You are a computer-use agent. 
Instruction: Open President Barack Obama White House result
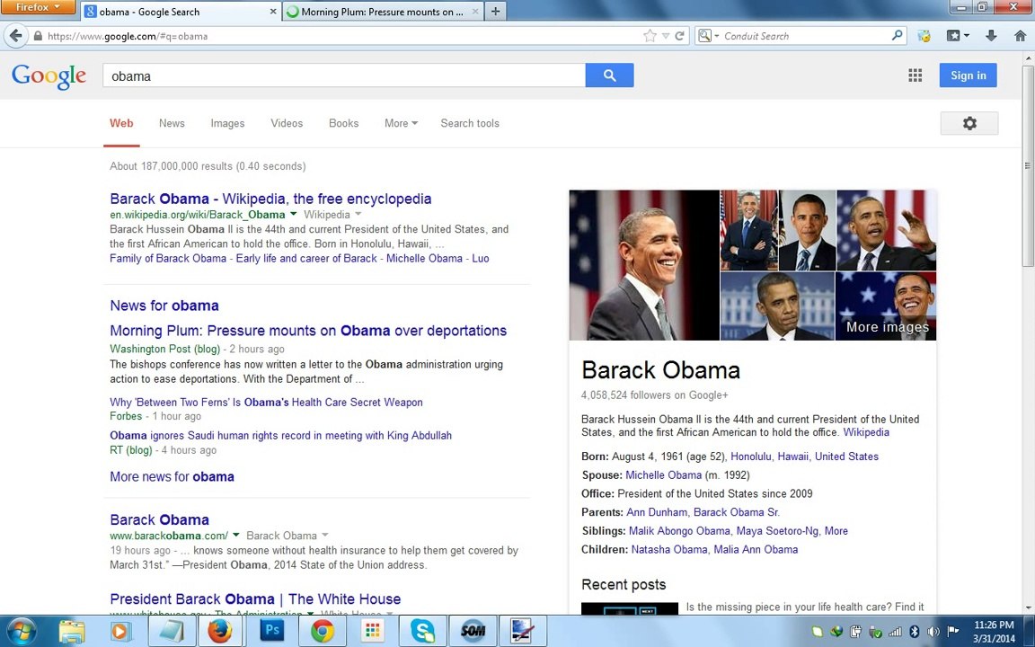point(255,599)
